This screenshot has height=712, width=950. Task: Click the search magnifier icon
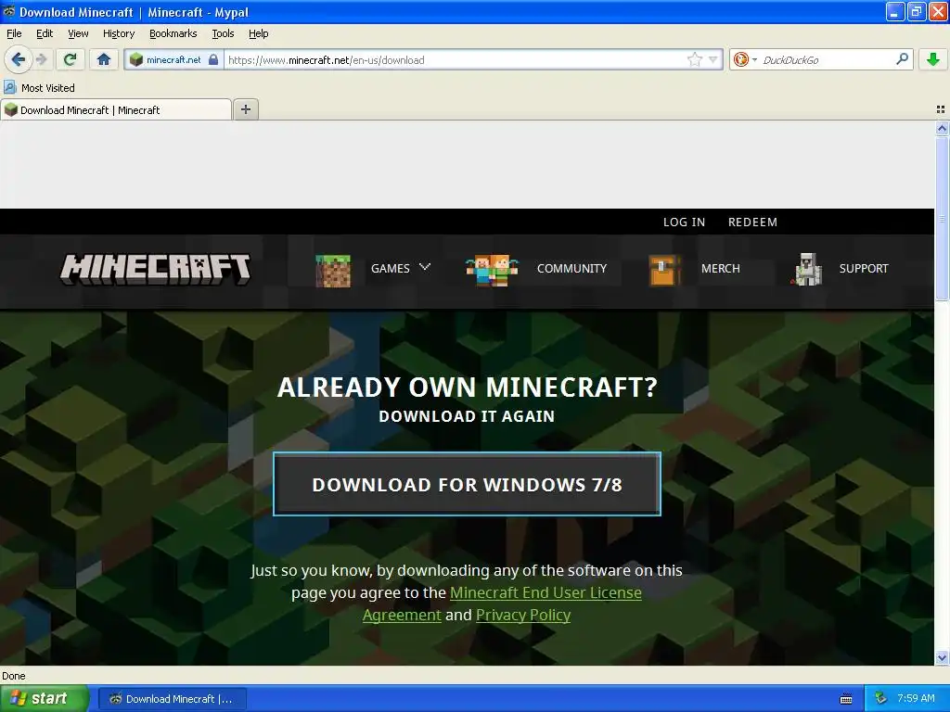[902, 59]
